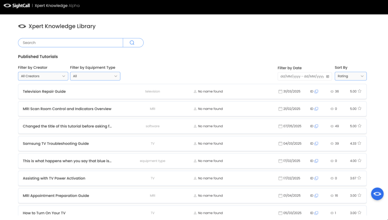Click the eye views icon showing 16
Screen dimensions: 388x220
pos(332,195)
